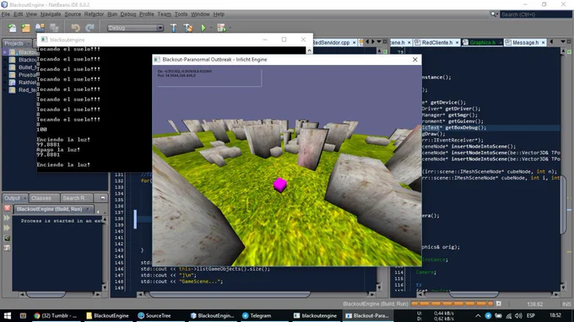Open dropdown arrow beside Debug Project
Screen dimensions: 574x322
point(230,28)
